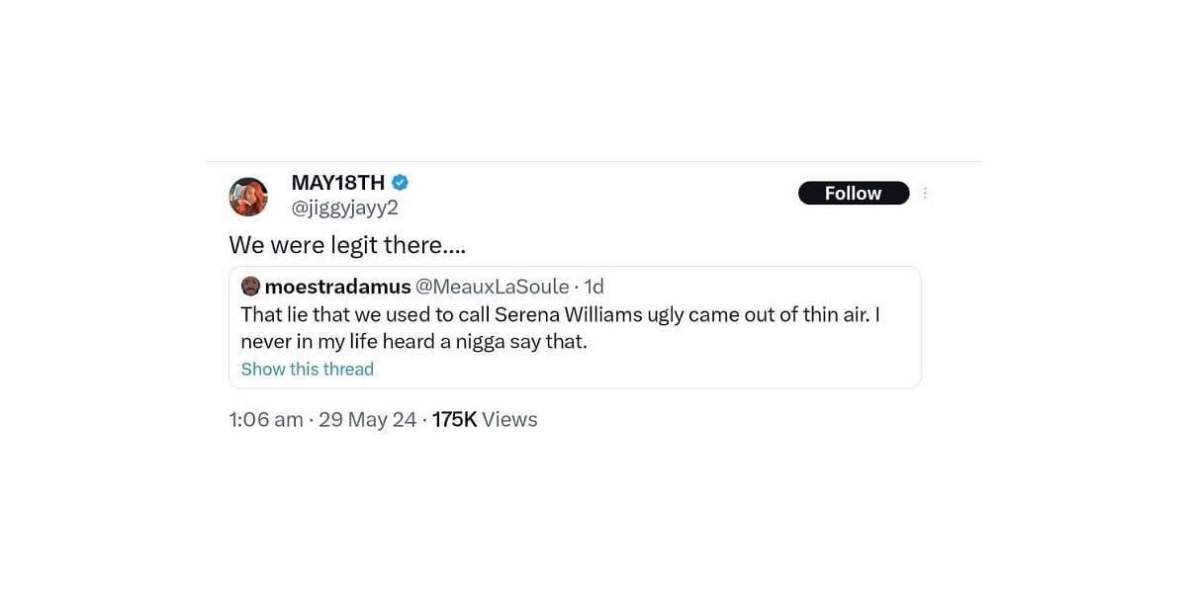Click the word "Views" after the count
The width and height of the screenshot is (1187, 593).
click(x=510, y=419)
